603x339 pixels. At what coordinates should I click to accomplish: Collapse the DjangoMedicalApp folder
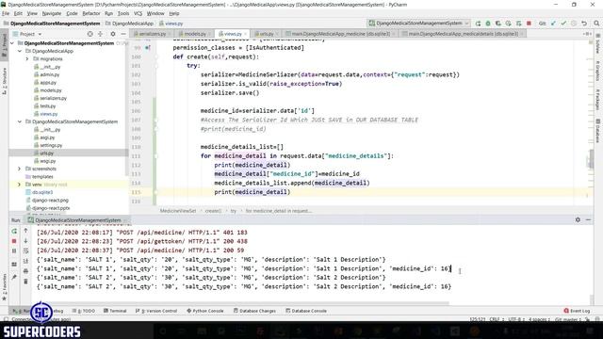(x=20, y=51)
